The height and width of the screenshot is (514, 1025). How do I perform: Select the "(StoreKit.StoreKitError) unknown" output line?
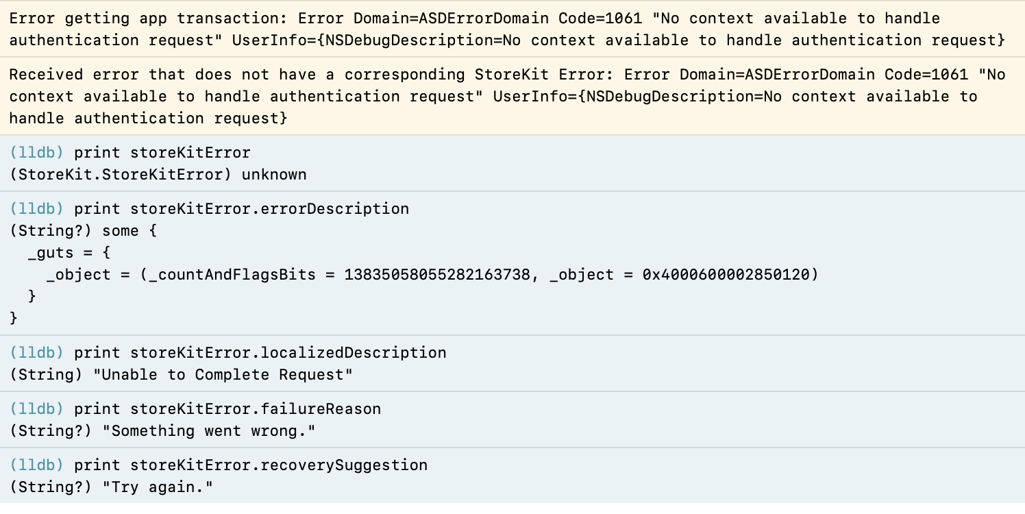pos(158,174)
